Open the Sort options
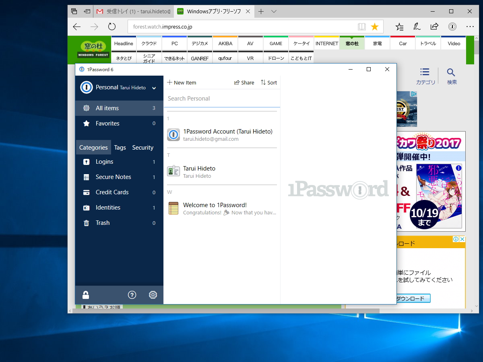483x362 pixels. 268,82
